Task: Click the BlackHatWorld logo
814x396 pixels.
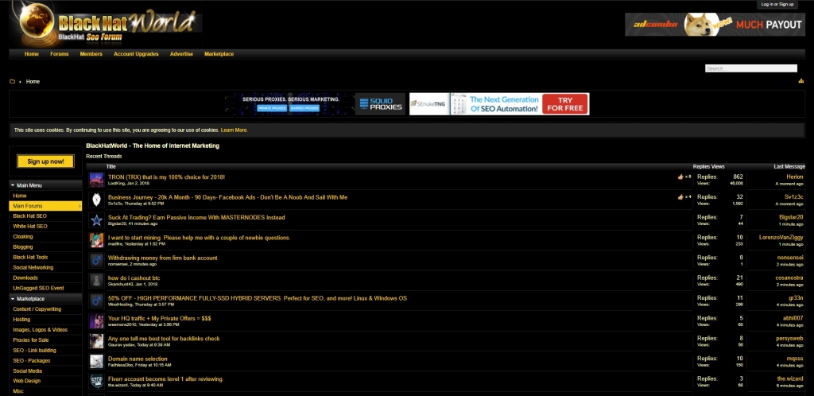Action: point(106,25)
